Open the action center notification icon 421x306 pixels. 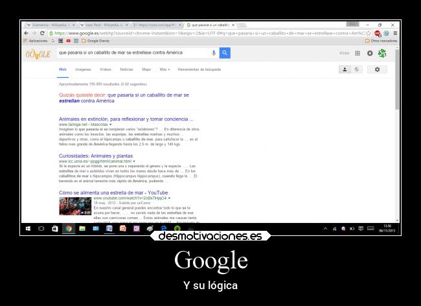[361, 229]
